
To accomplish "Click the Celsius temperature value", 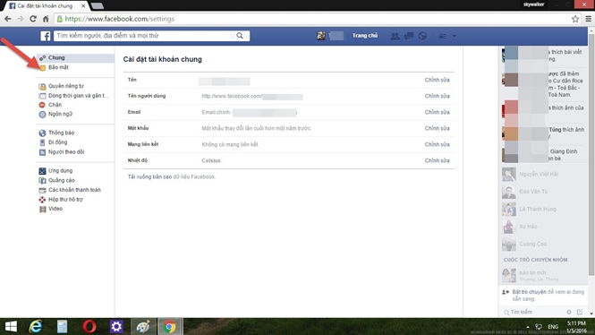I will (x=211, y=160).
